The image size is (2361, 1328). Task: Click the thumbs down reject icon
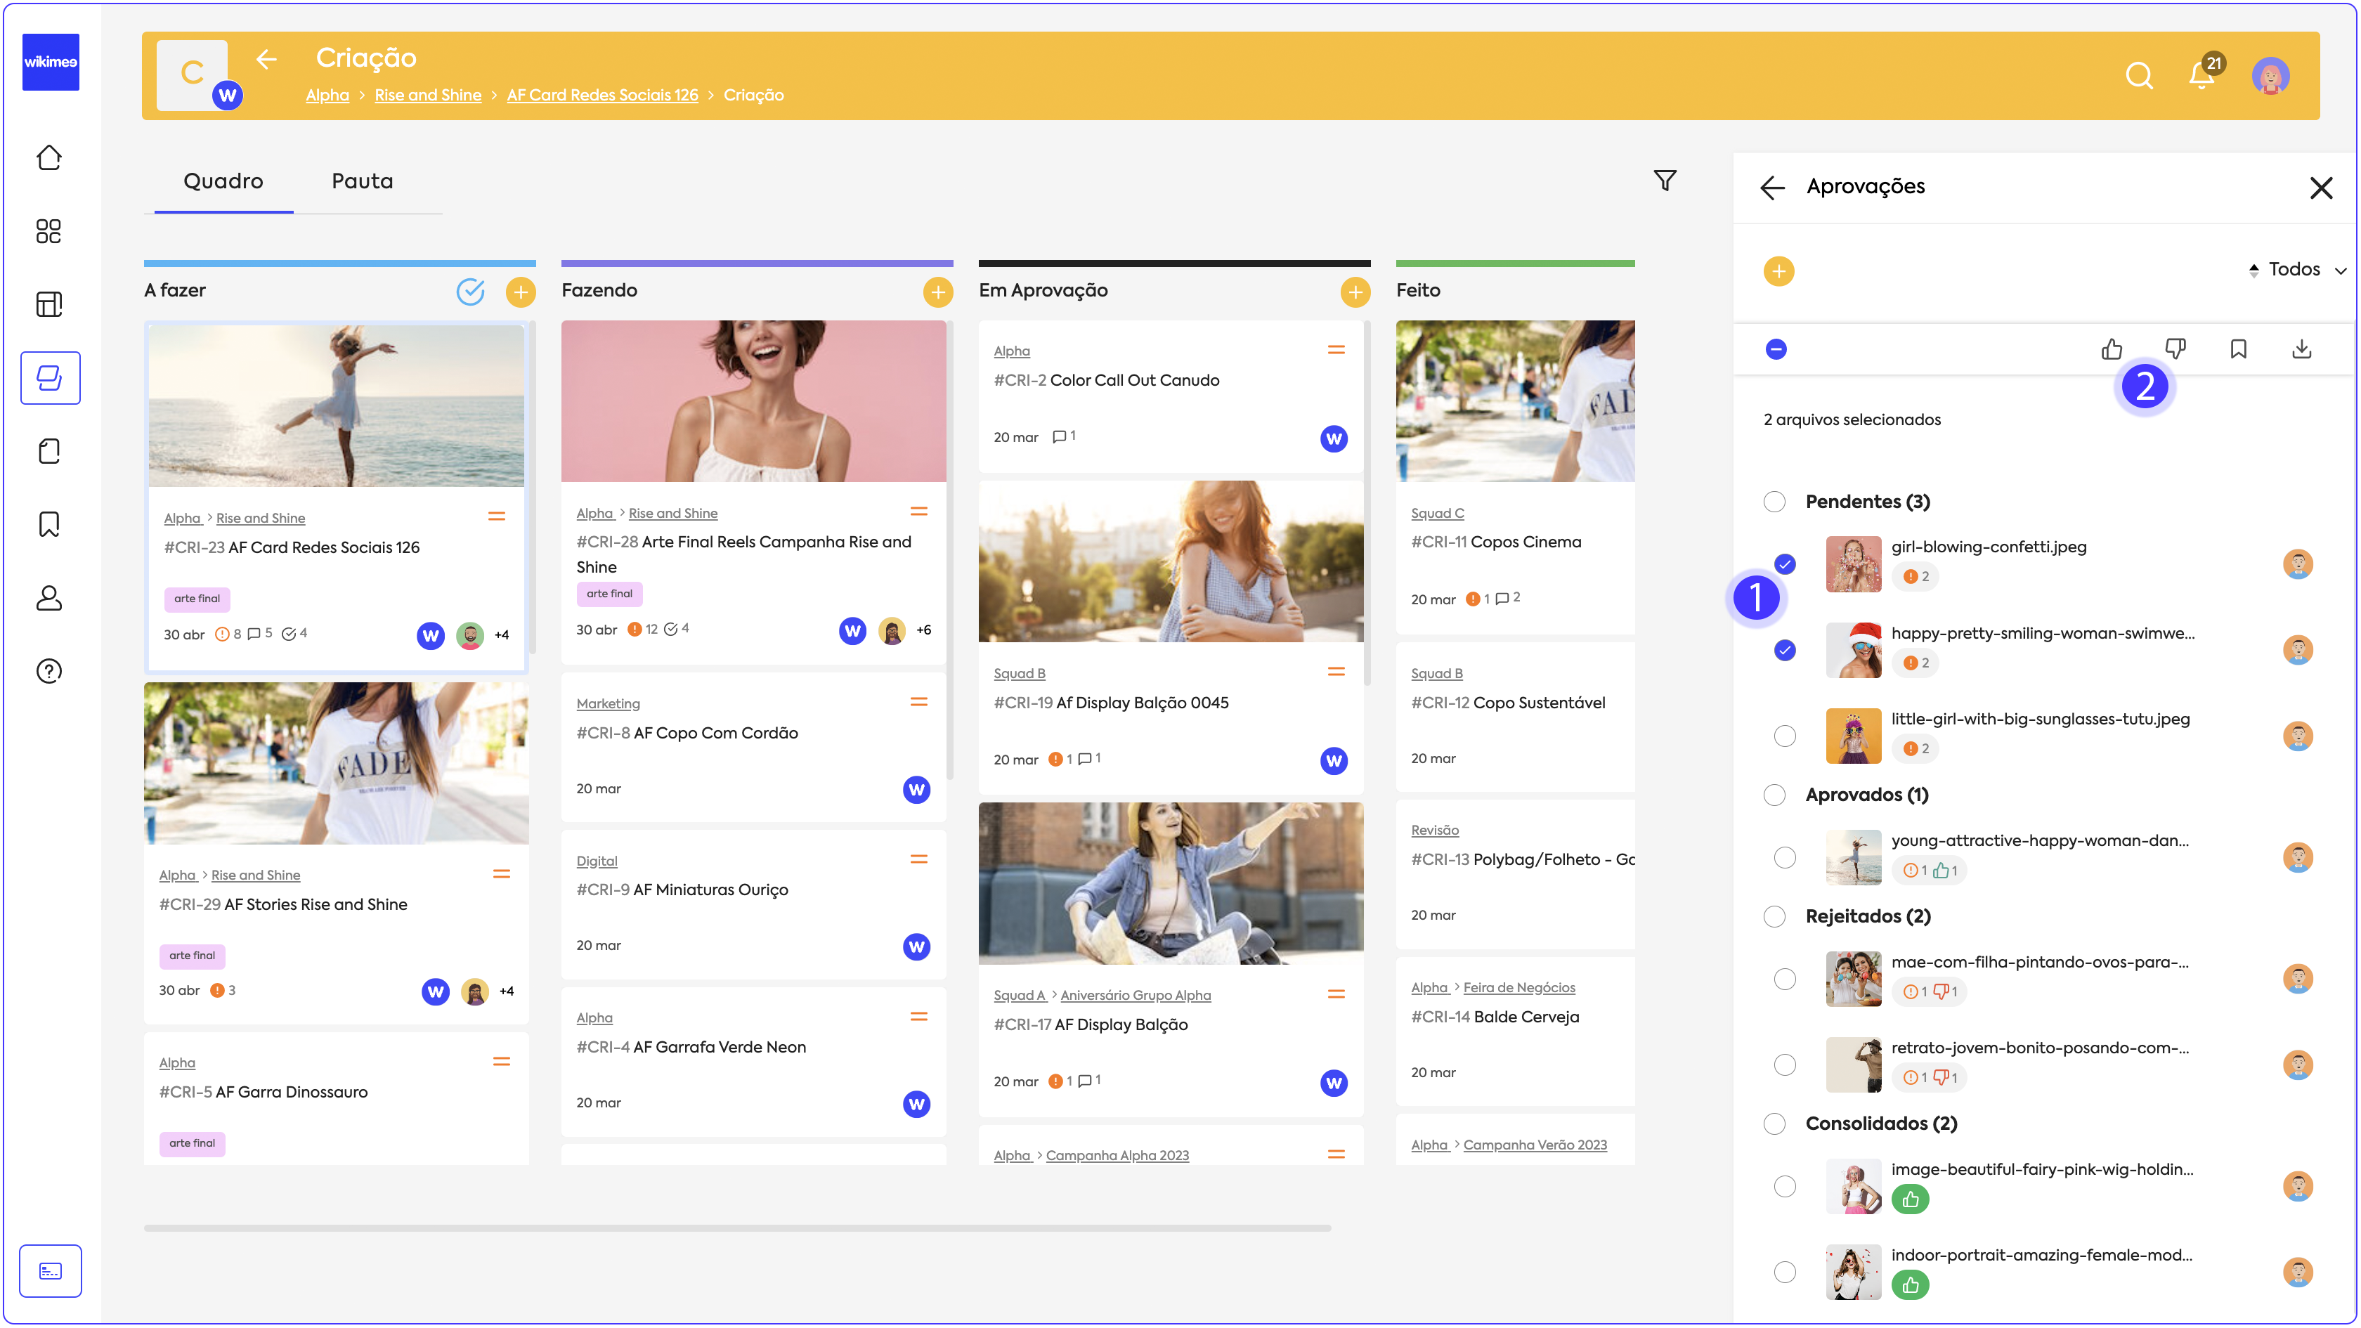pyautogui.click(x=2175, y=349)
